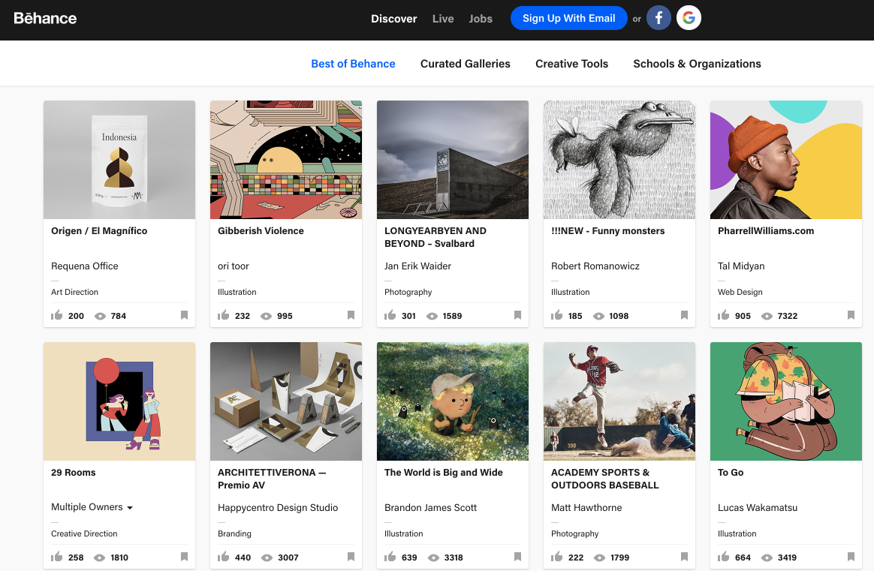Open Requena Office profile link

85,266
